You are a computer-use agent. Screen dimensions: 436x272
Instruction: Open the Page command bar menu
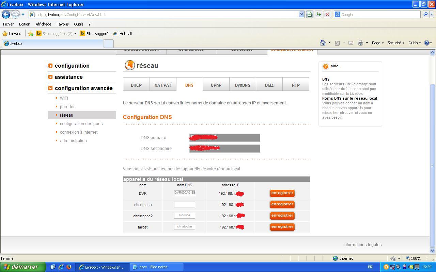tap(377, 43)
